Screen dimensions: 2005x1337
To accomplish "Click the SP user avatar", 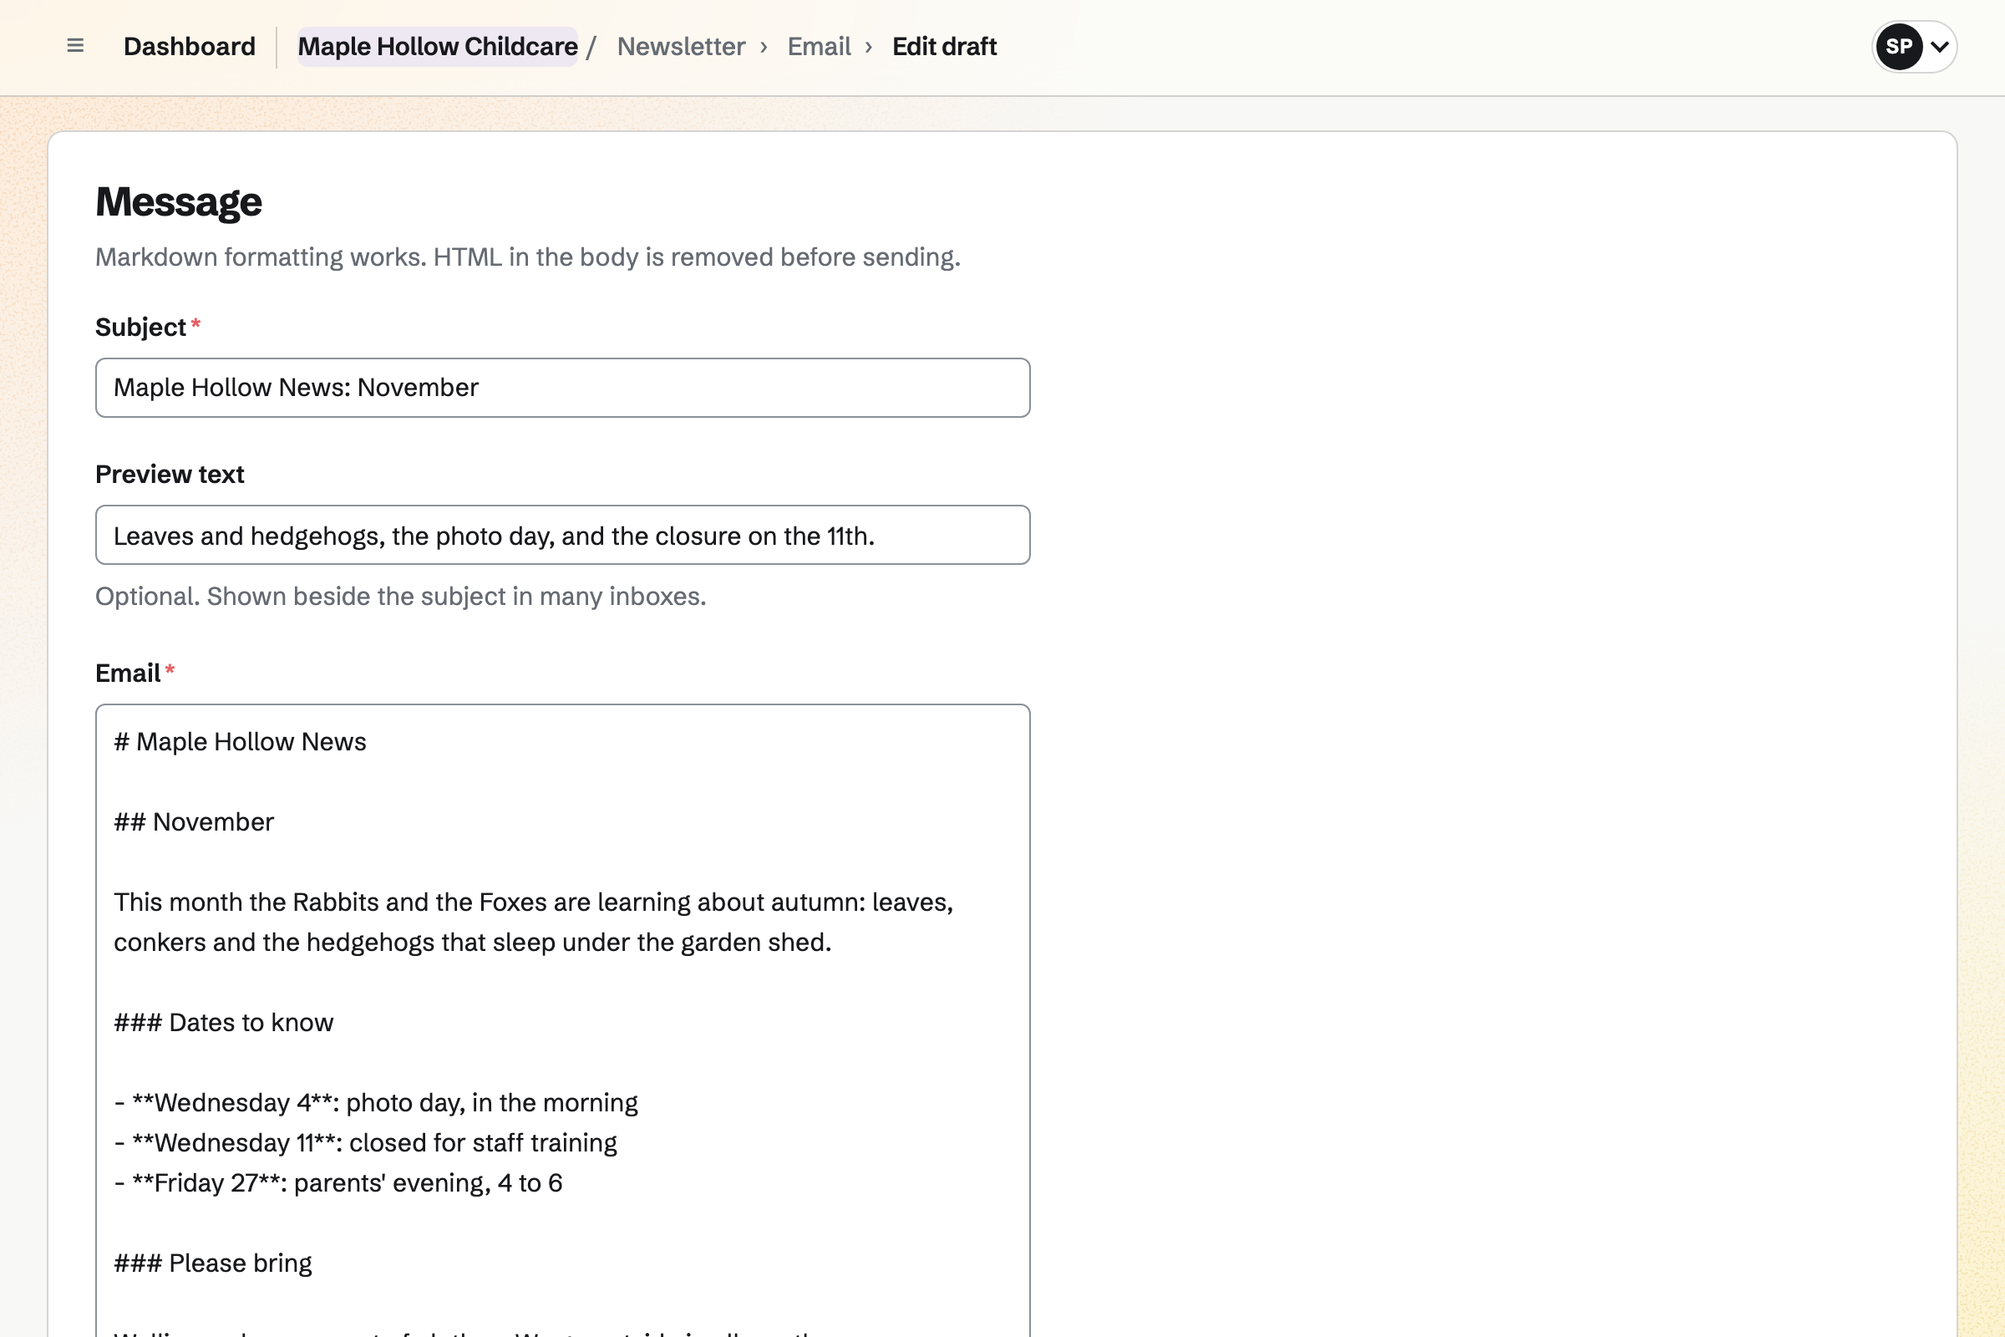I will point(1898,46).
